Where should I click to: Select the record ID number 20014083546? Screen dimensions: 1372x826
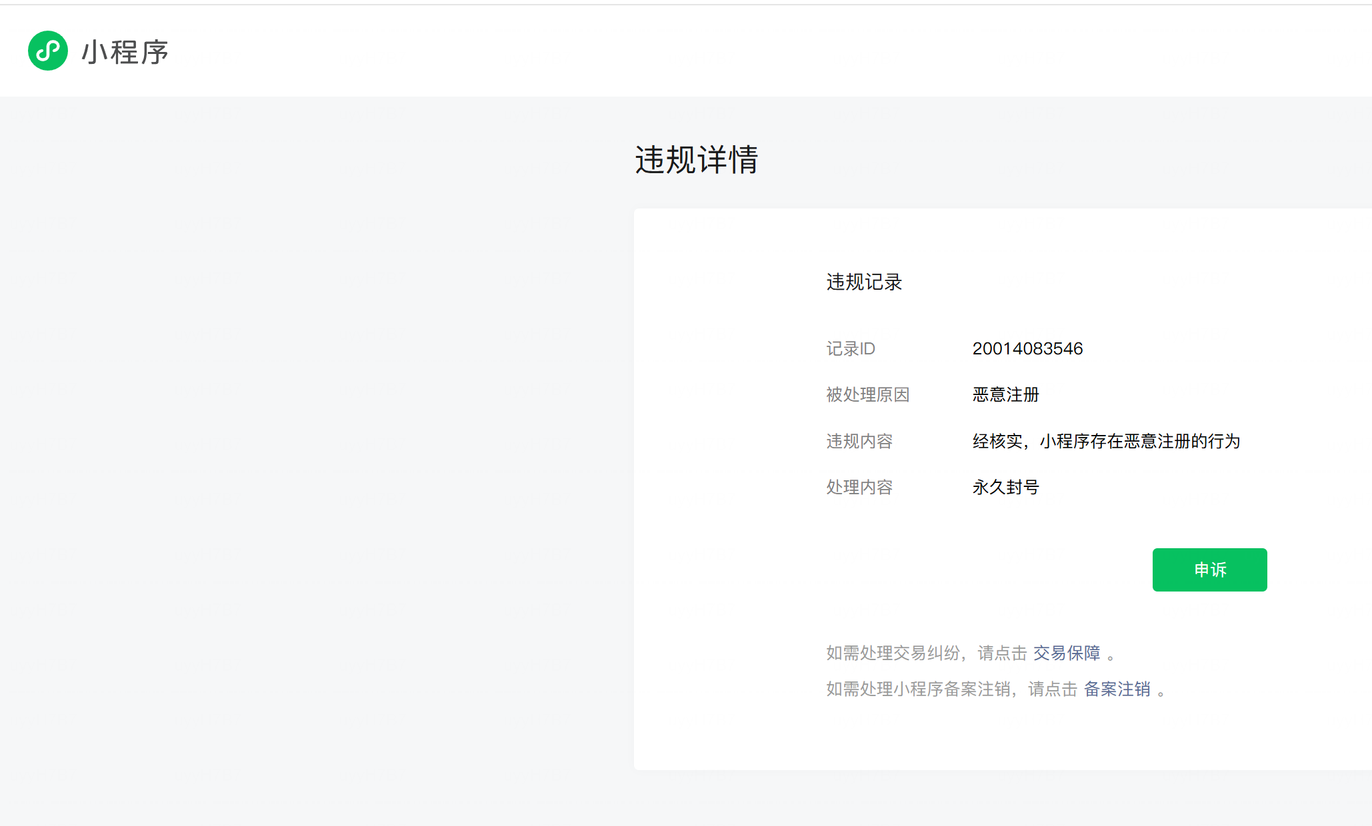point(1027,348)
